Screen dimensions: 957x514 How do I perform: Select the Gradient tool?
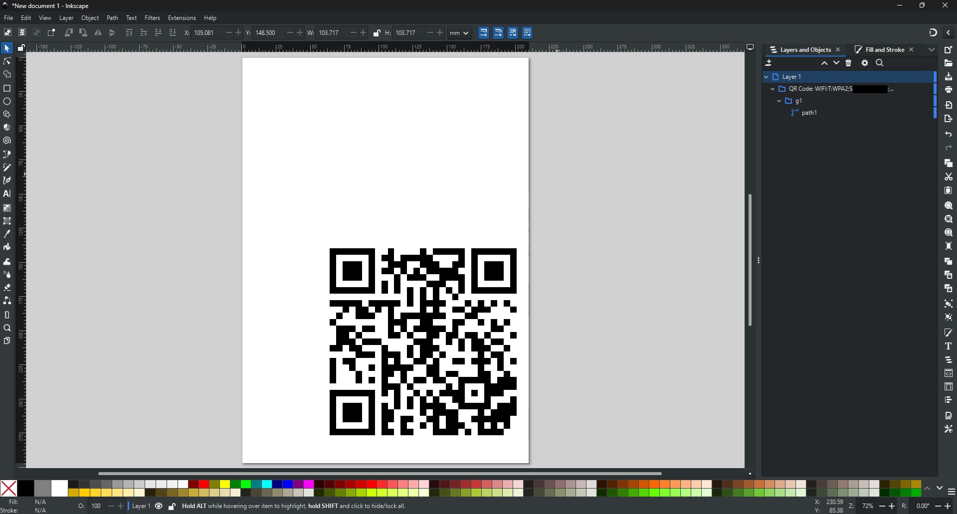coord(7,208)
